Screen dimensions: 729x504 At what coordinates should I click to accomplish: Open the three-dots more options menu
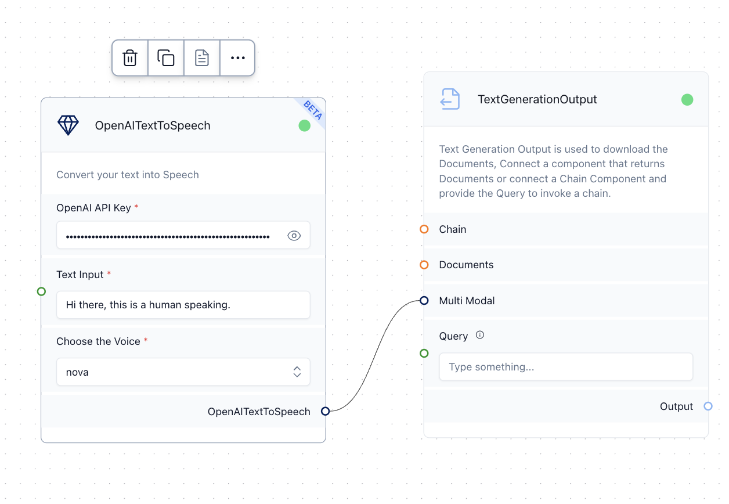238,58
